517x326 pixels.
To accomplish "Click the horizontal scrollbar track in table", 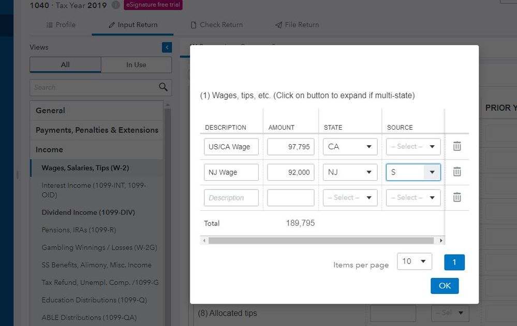I will [x=321, y=240].
